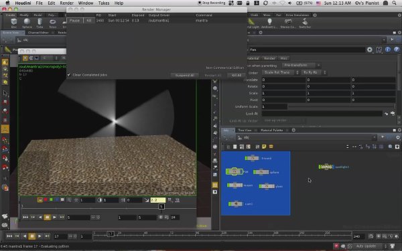Play forward in render viewer playbar
This screenshot has width=402, height=251.
pos(54,217)
